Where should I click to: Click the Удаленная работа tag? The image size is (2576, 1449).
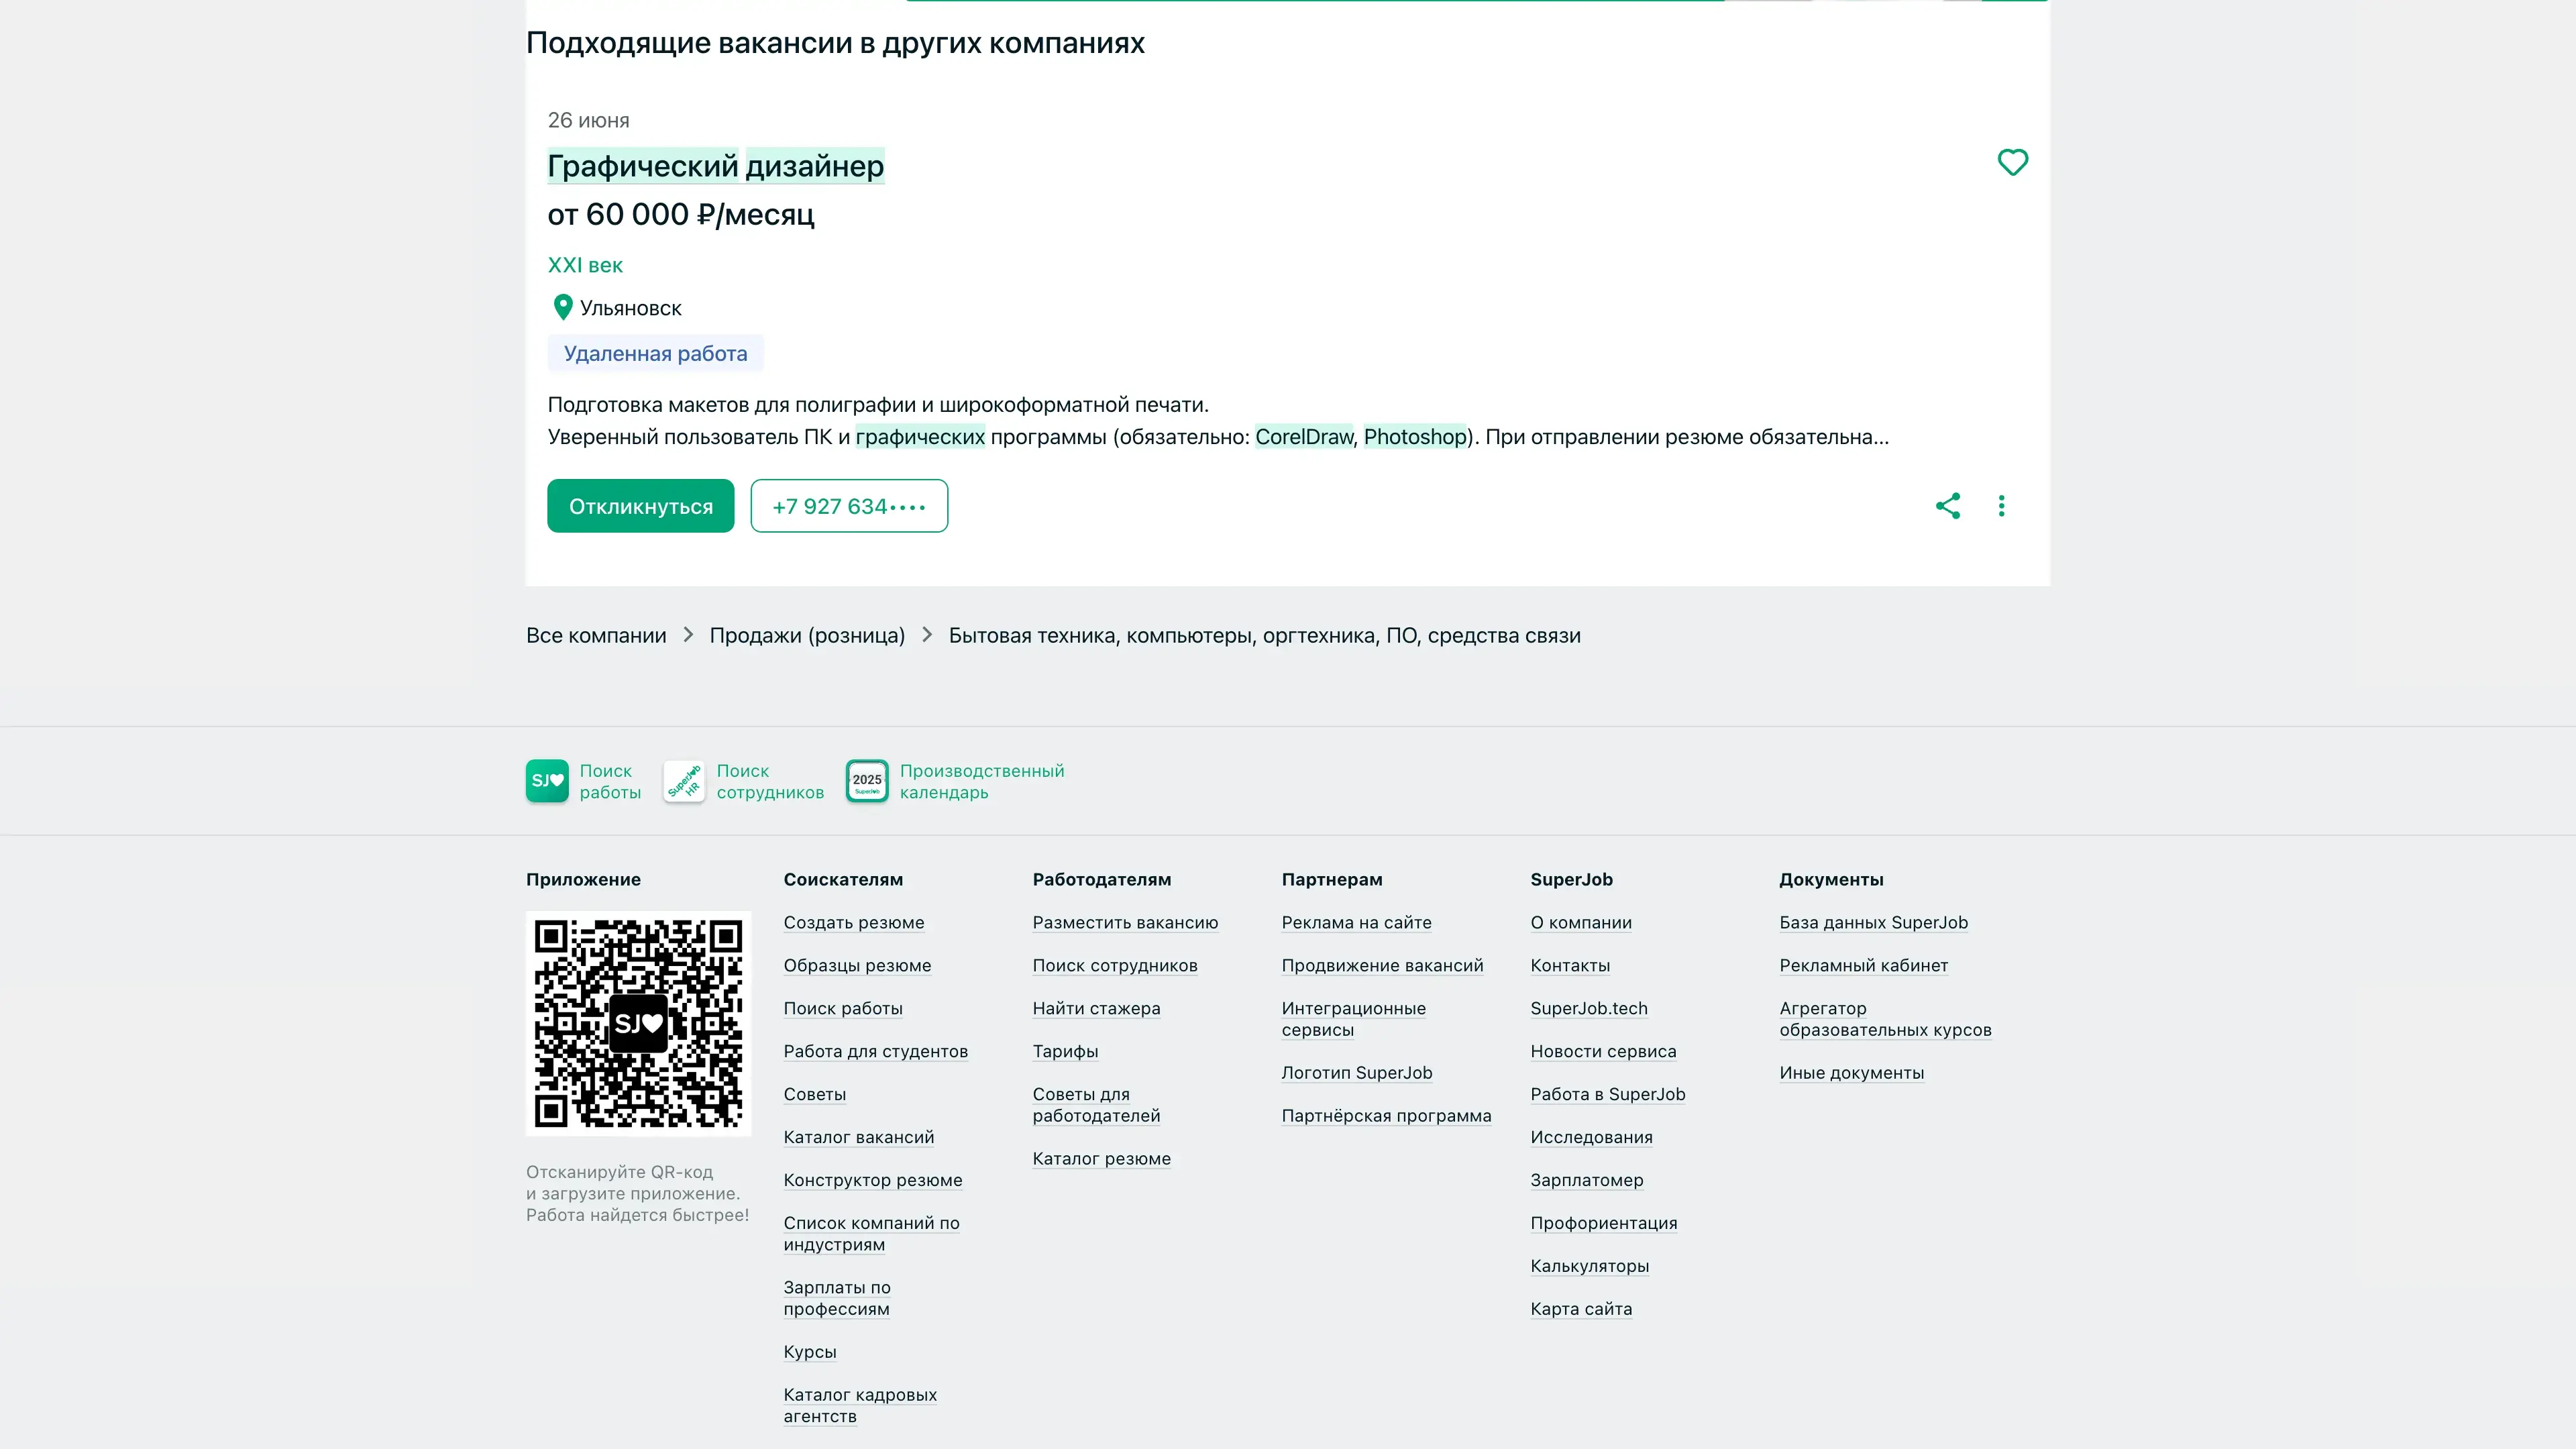tap(655, 354)
